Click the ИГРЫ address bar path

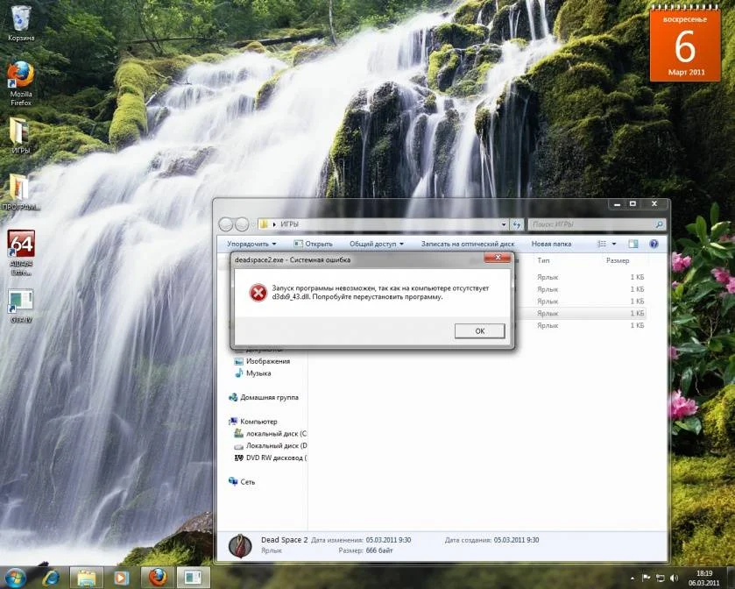pos(289,224)
